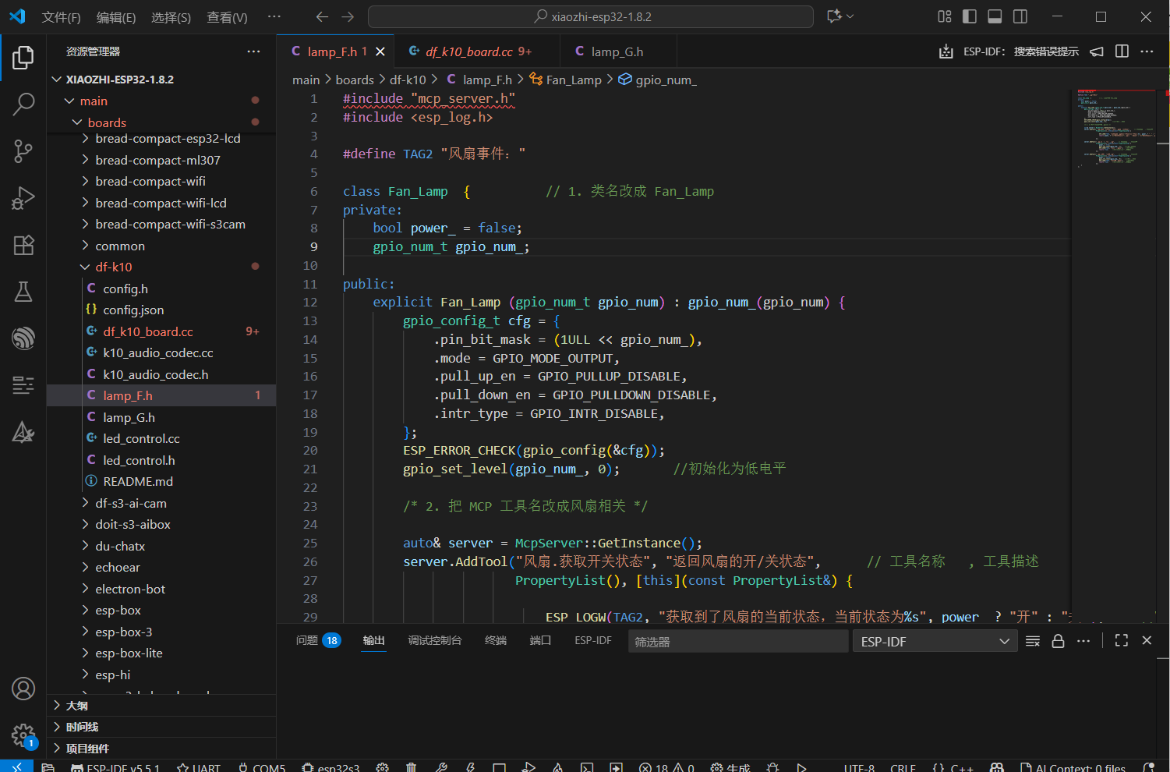
Task: Open Run and Debug view
Action: [x=23, y=198]
